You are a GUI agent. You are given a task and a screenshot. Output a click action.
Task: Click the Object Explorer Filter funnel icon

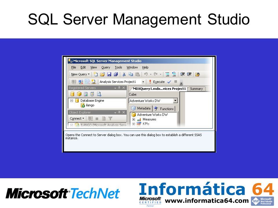[x=110, y=118]
